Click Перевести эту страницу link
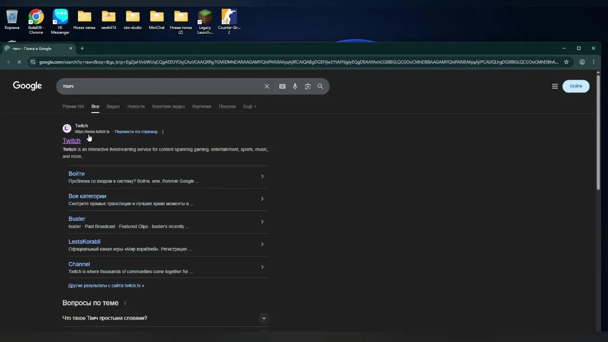 pos(136,132)
